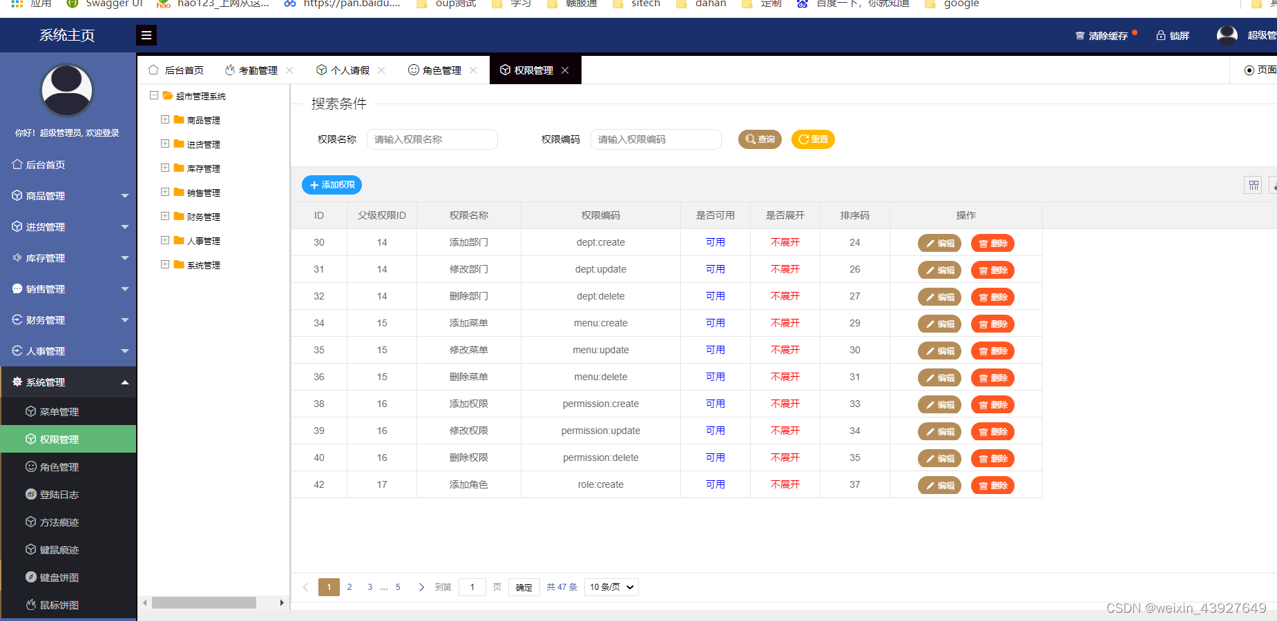This screenshot has height=621, width=1277.
Task: Switch to 后台首页 tab
Action: (x=176, y=70)
